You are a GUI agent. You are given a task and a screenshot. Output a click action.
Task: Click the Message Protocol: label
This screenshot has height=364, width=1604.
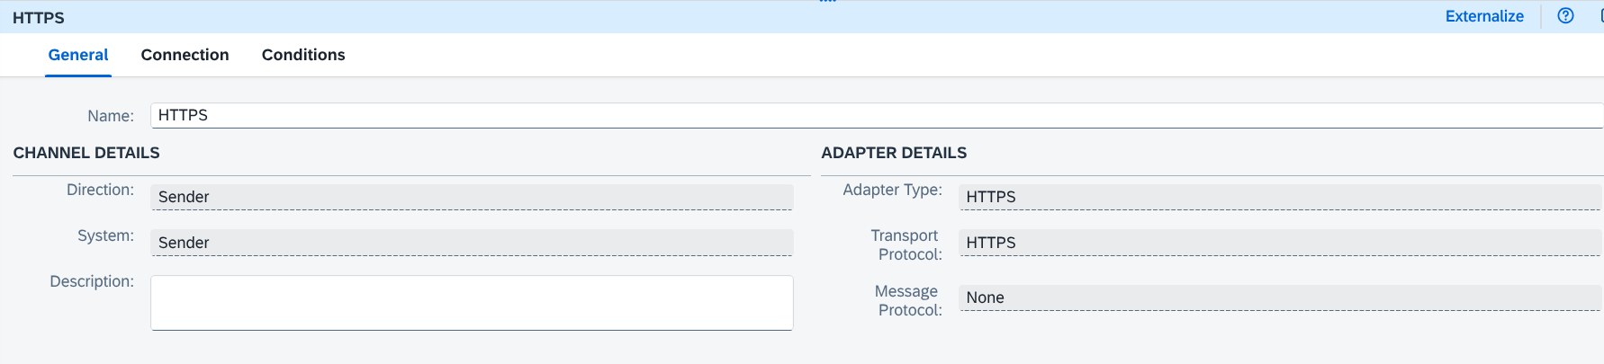pos(908,300)
